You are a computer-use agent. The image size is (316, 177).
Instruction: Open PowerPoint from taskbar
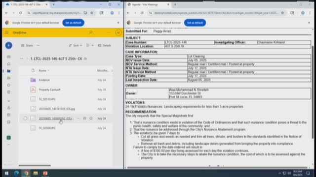point(45,173)
